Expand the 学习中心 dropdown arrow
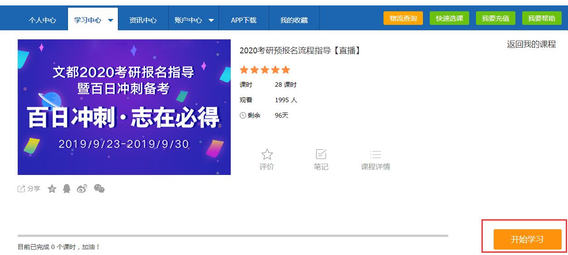This screenshot has height=255, width=568. (111, 20)
